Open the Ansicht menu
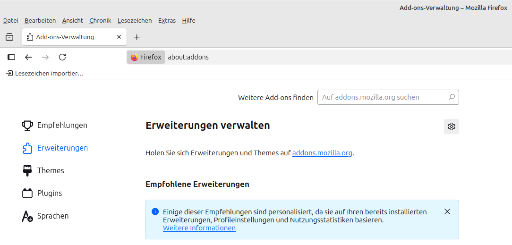The height and width of the screenshot is (245, 512). tap(72, 21)
